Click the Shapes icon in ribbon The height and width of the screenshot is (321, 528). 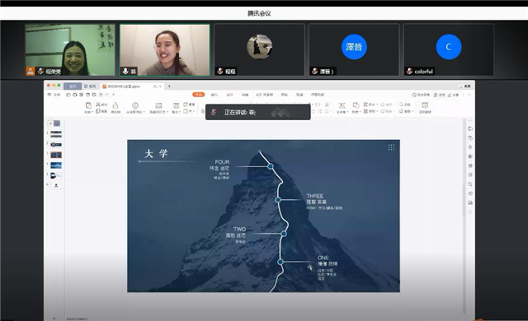[x=356, y=105]
